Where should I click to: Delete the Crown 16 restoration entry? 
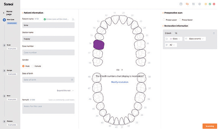pos(214,33)
